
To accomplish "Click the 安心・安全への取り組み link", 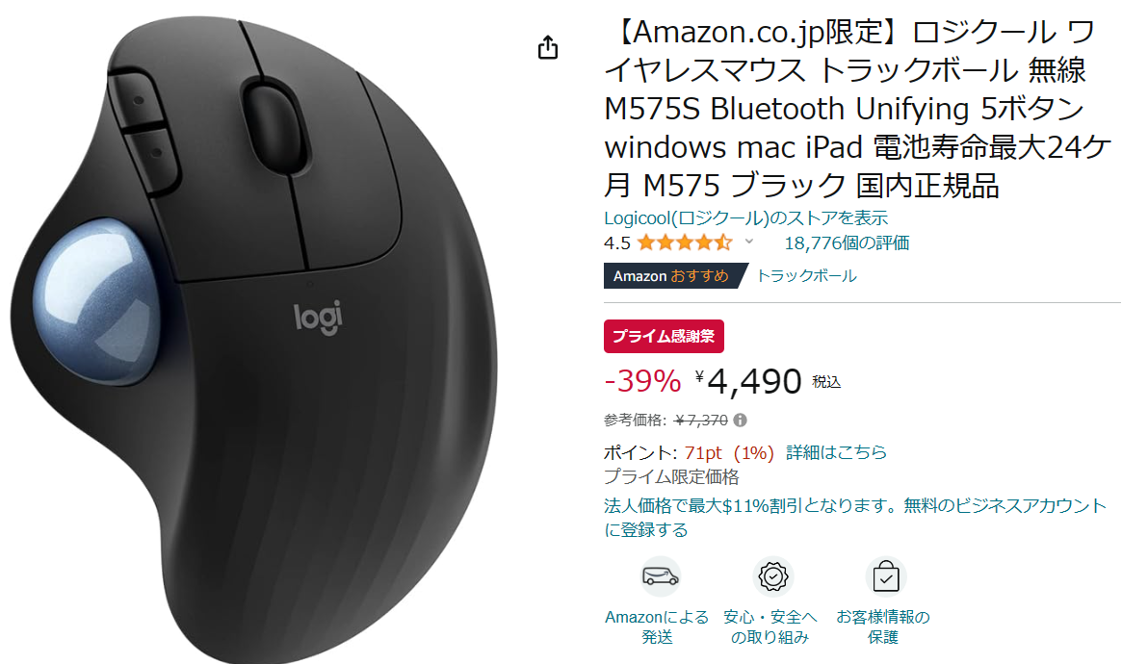I will (x=770, y=626).
